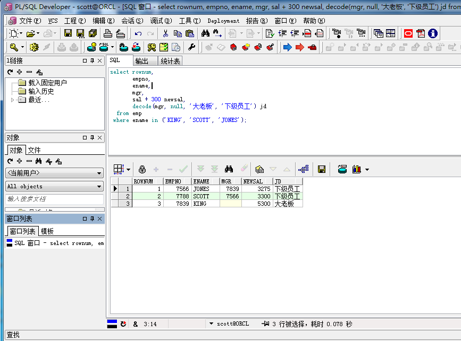Toggle pin on the 窗口列表 panel
The image size is (461, 341).
pos(93,218)
